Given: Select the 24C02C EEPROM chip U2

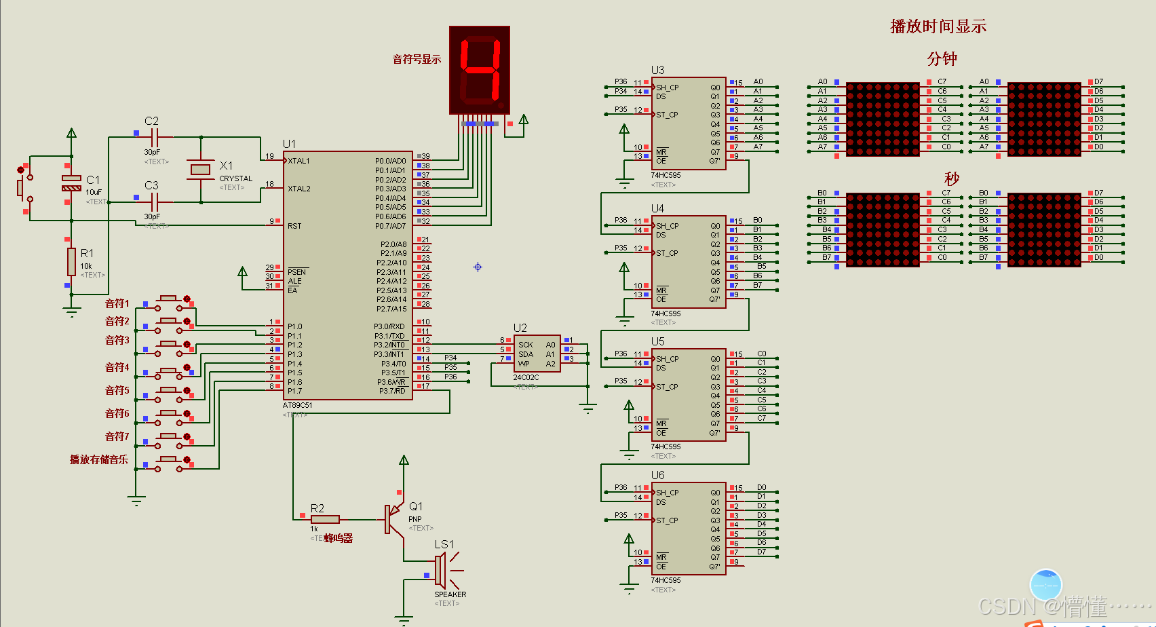Looking at the screenshot, I should pyautogui.click(x=537, y=354).
